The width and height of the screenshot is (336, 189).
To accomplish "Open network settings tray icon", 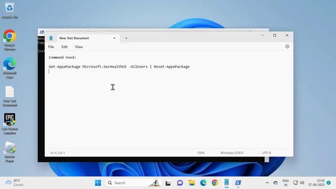I will coord(296,183).
